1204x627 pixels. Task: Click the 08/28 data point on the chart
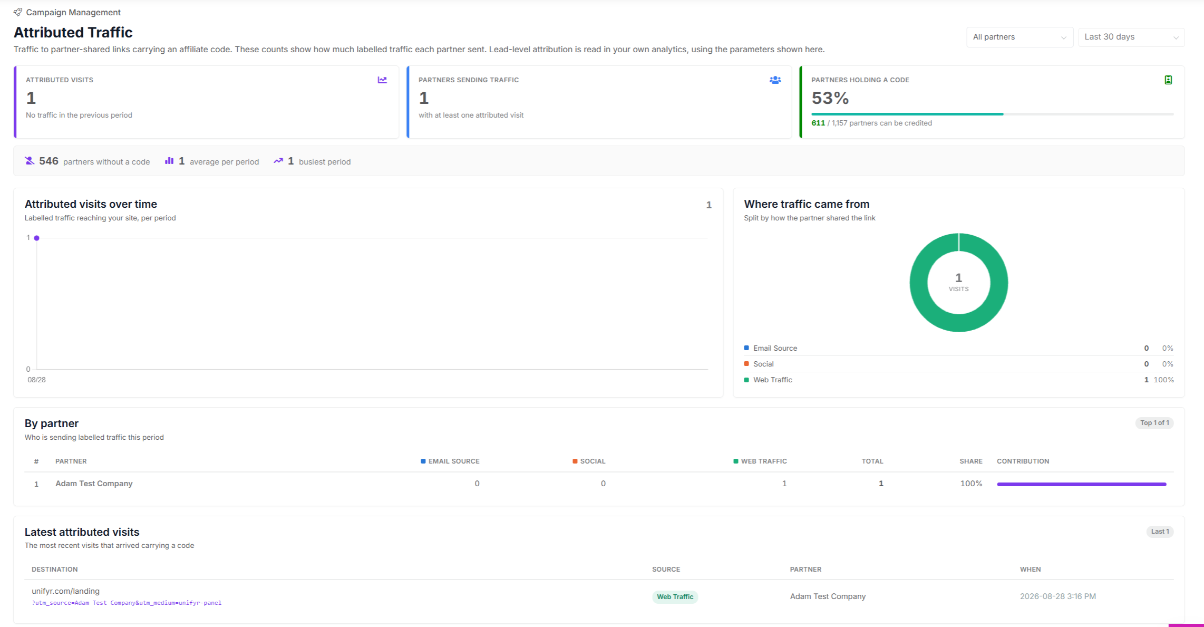coord(37,238)
